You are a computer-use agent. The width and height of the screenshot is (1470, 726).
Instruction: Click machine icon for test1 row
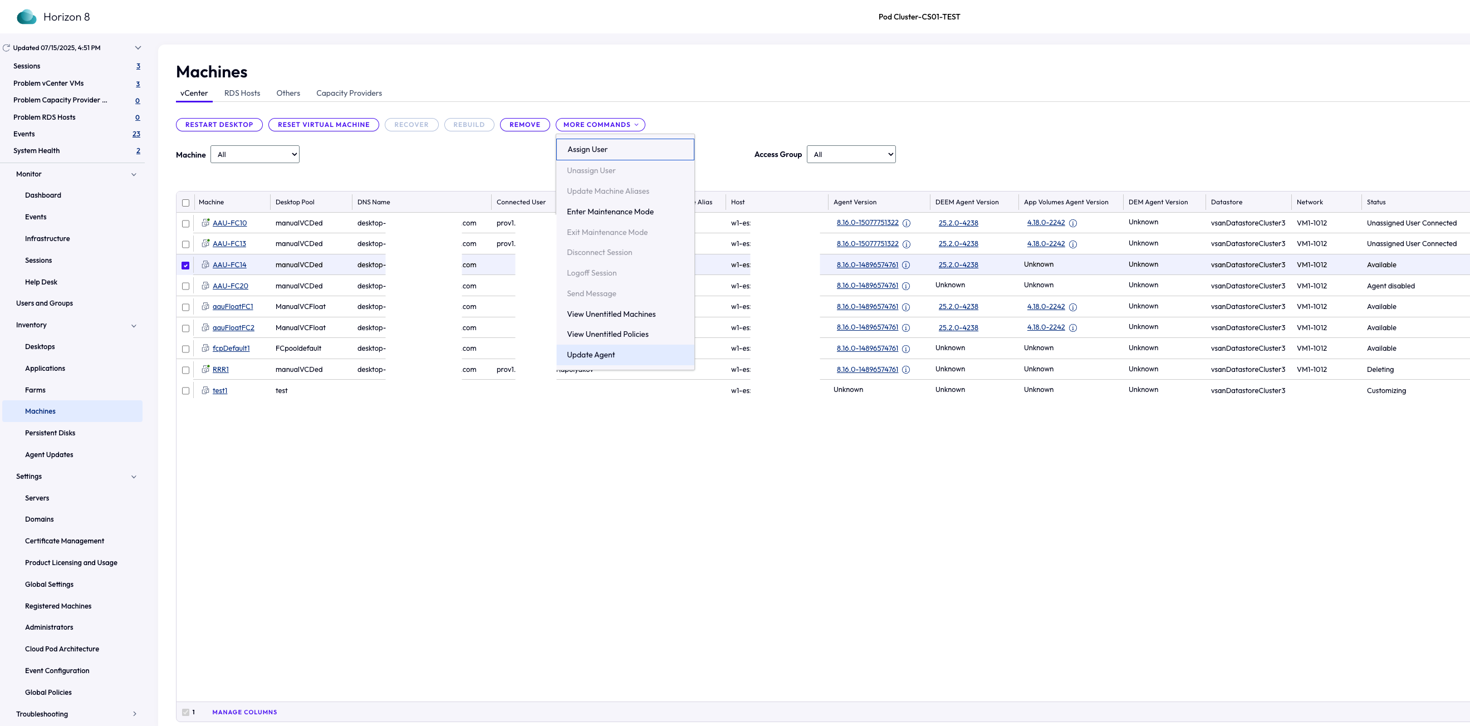coord(205,390)
